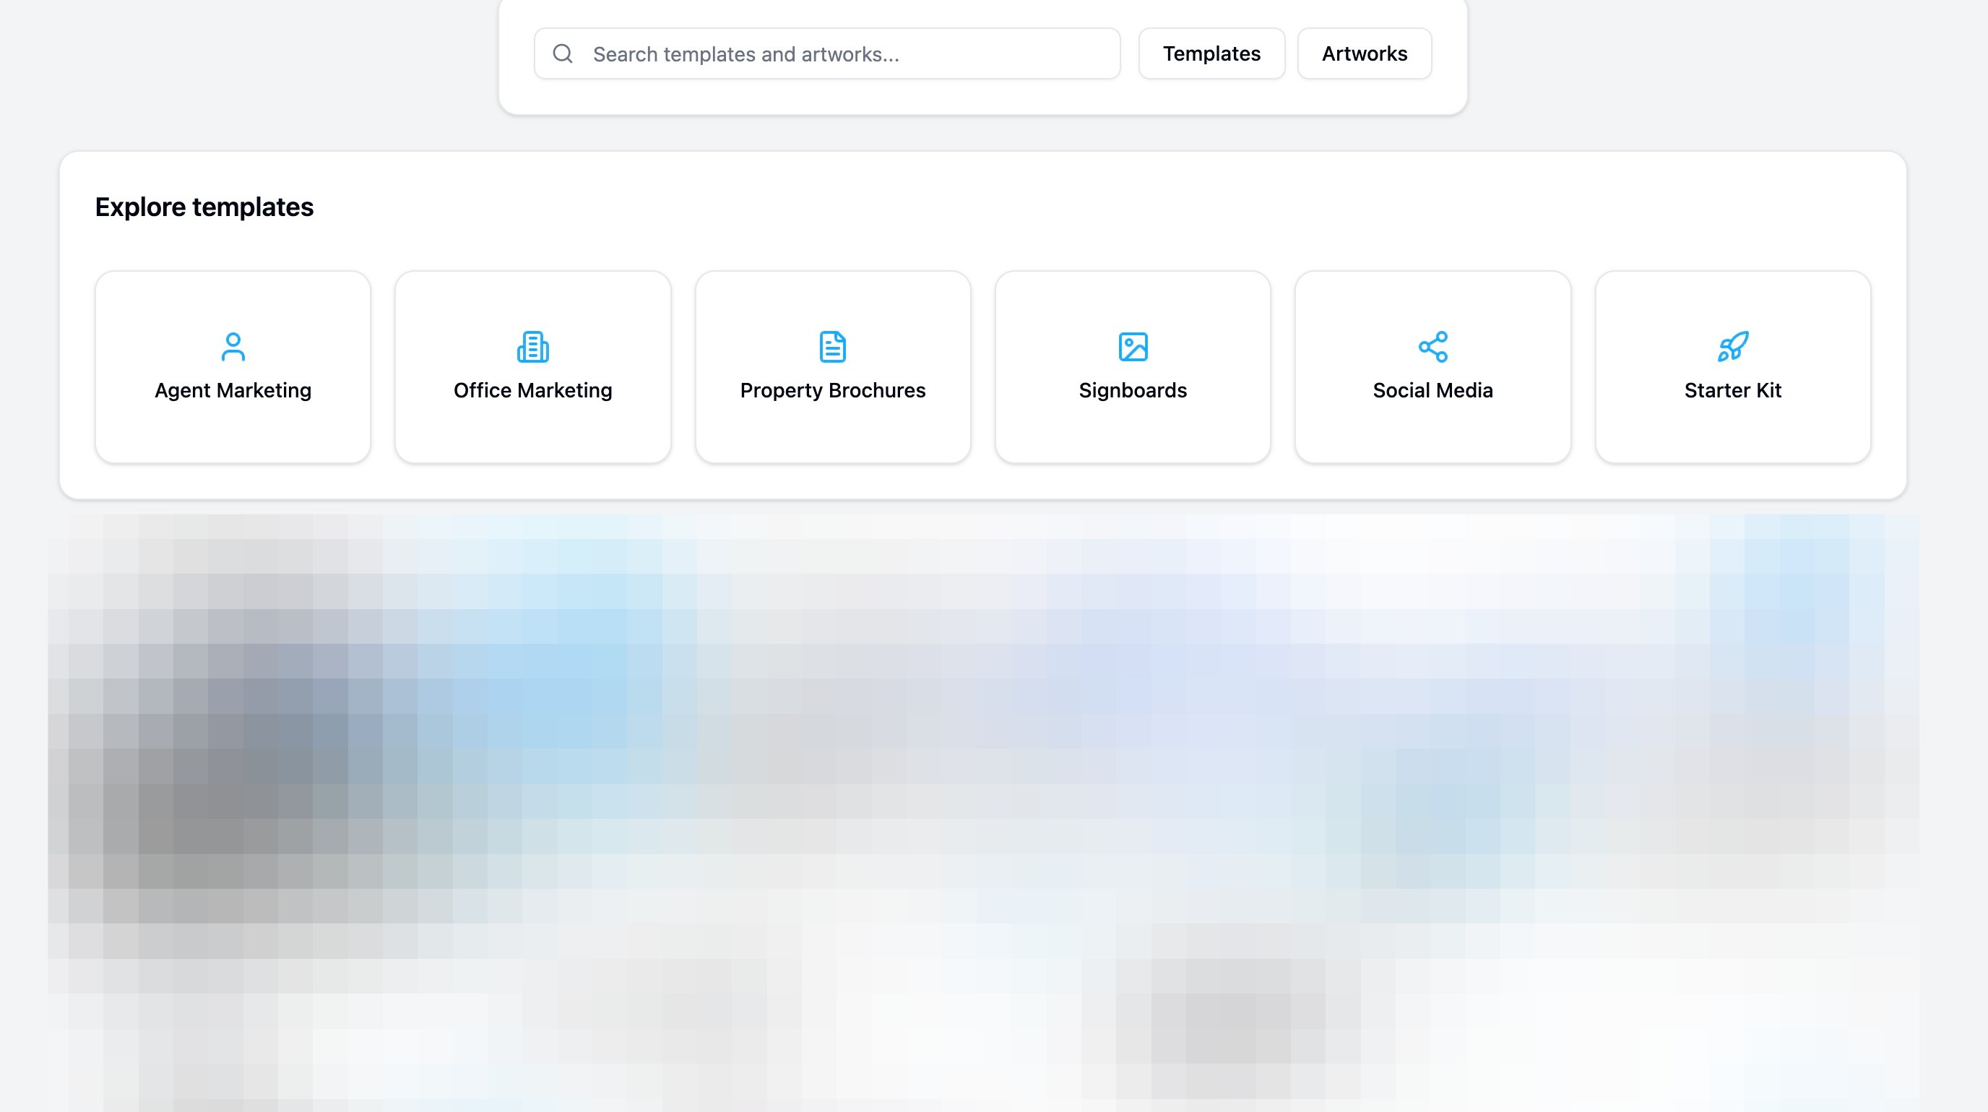The height and width of the screenshot is (1112, 1988).
Task: Click the Signboards image icon
Action: [x=1133, y=347]
